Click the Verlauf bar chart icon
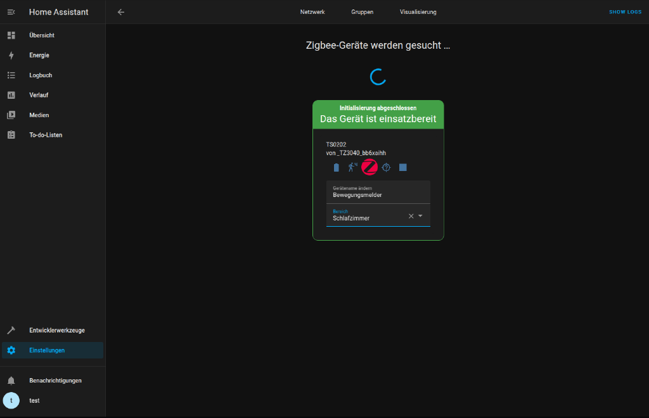This screenshot has height=418, width=649. click(x=11, y=94)
